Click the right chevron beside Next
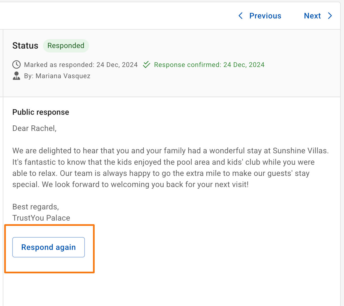 click(330, 16)
